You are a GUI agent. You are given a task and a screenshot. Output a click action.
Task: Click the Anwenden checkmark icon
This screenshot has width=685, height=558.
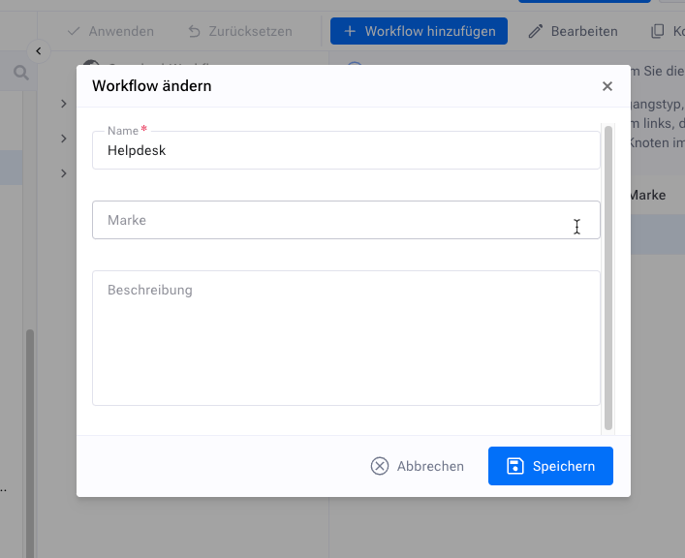pyautogui.click(x=74, y=31)
